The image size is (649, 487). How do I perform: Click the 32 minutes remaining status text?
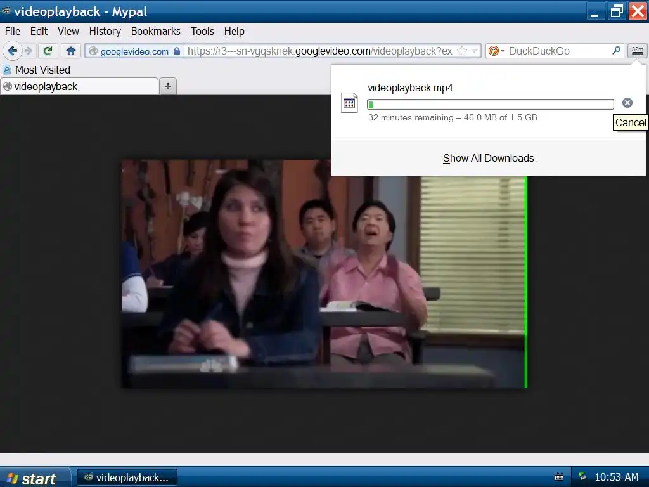tap(453, 117)
